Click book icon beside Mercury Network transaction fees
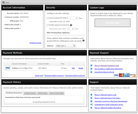138x114 pixels. [91, 66]
